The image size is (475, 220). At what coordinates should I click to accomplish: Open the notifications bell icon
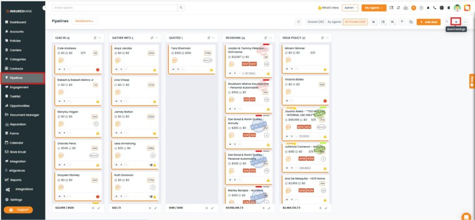click(x=427, y=8)
